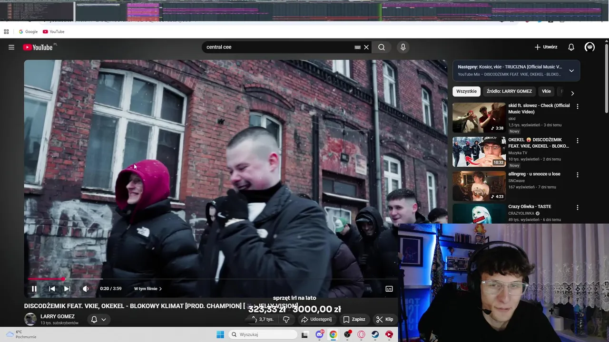Open the W tym filmie chapters

(x=148, y=288)
